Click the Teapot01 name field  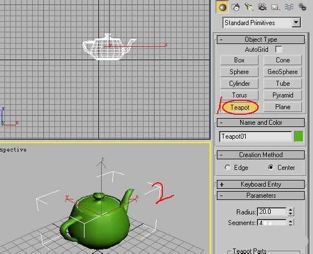(256, 136)
